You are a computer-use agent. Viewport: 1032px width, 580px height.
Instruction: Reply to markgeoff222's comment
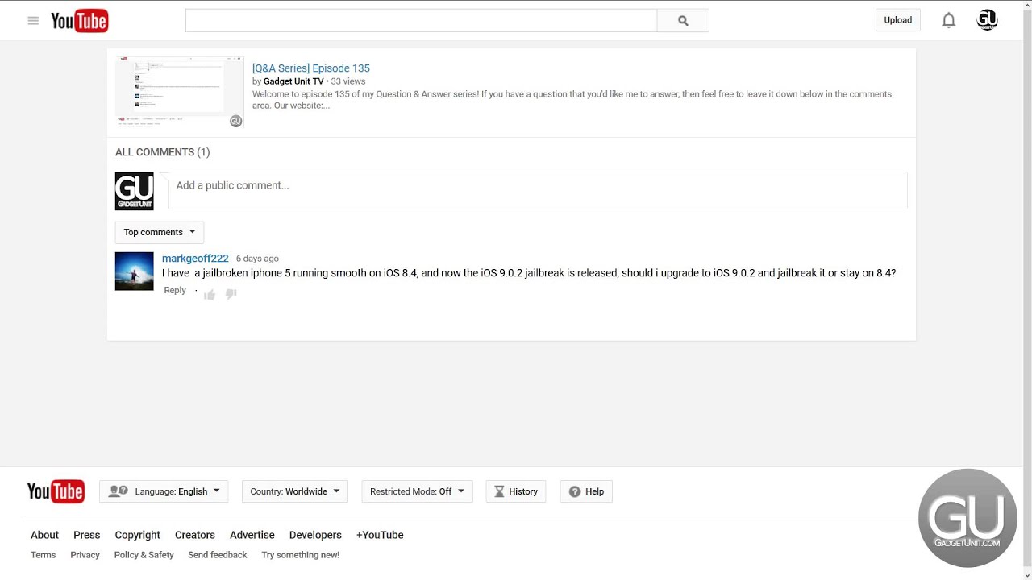tap(175, 290)
